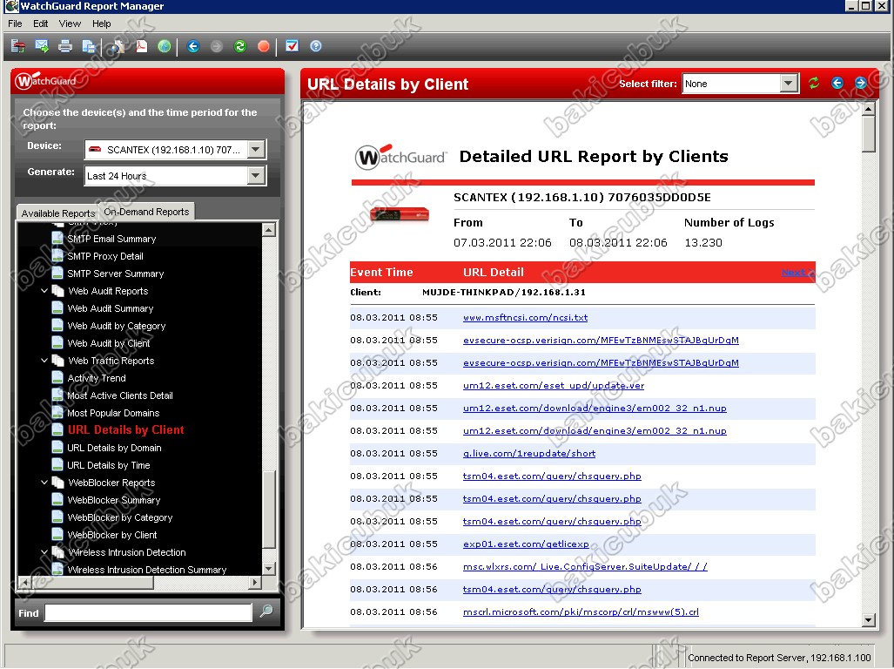The height and width of the screenshot is (669, 894).
Task: Open the File menu
Action: click(x=15, y=24)
